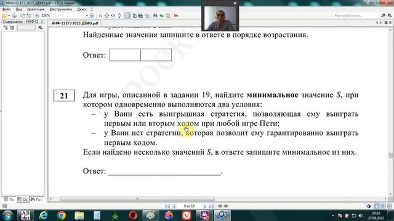Viewport: 394px width, 221px height.
Task: Click the zoom out minus icon
Action: click(37, 15)
